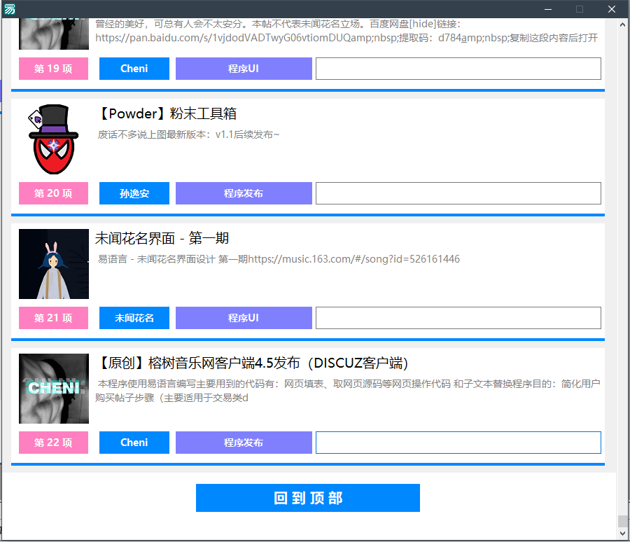Select 程序发布 category in item 22 row
630x542 pixels.
coord(244,443)
